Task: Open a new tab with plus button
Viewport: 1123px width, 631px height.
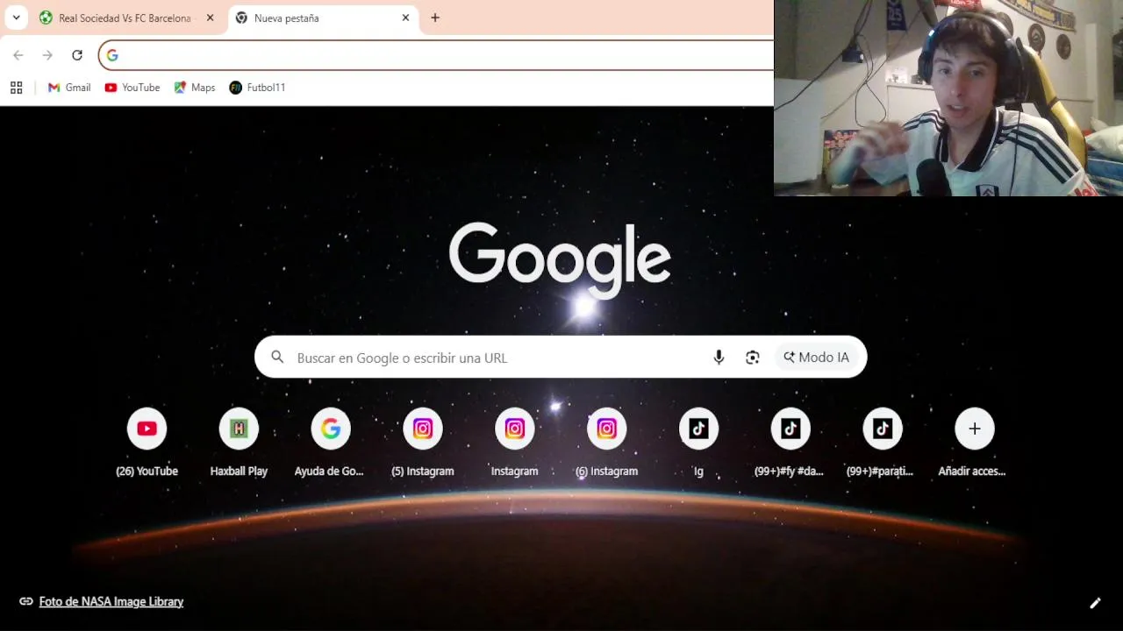Action: point(435,18)
